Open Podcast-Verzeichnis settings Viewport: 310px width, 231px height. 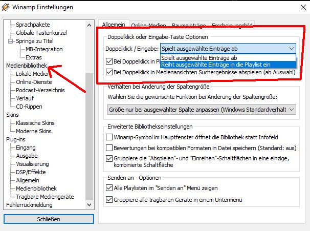[x=40, y=90]
